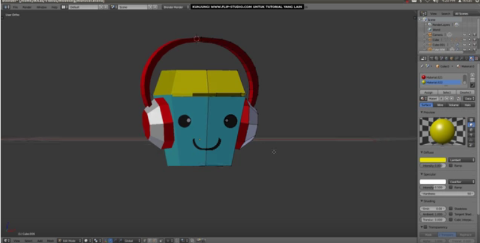The image size is (480, 243).
Task: Click the editor type icon in bottom 3D view header
Action: [x=6, y=240]
